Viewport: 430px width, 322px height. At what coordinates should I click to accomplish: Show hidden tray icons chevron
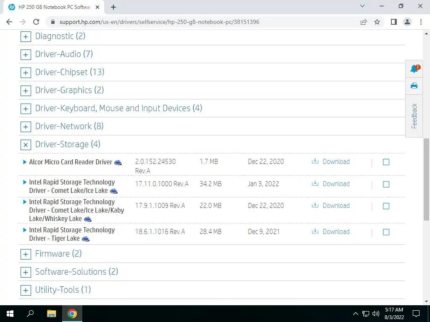pyautogui.click(x=355, y=314)
